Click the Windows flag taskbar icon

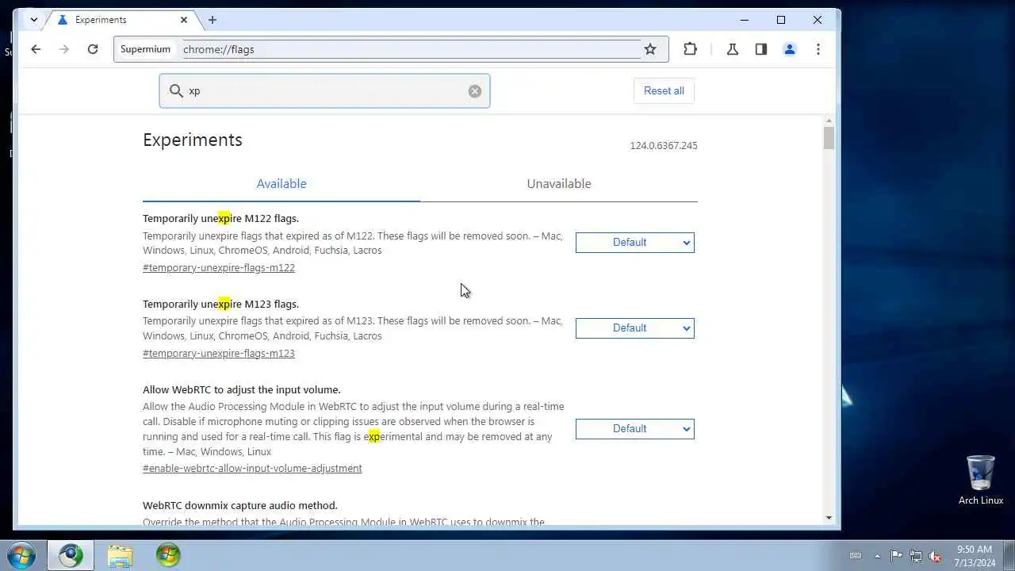tap(168, 555)
